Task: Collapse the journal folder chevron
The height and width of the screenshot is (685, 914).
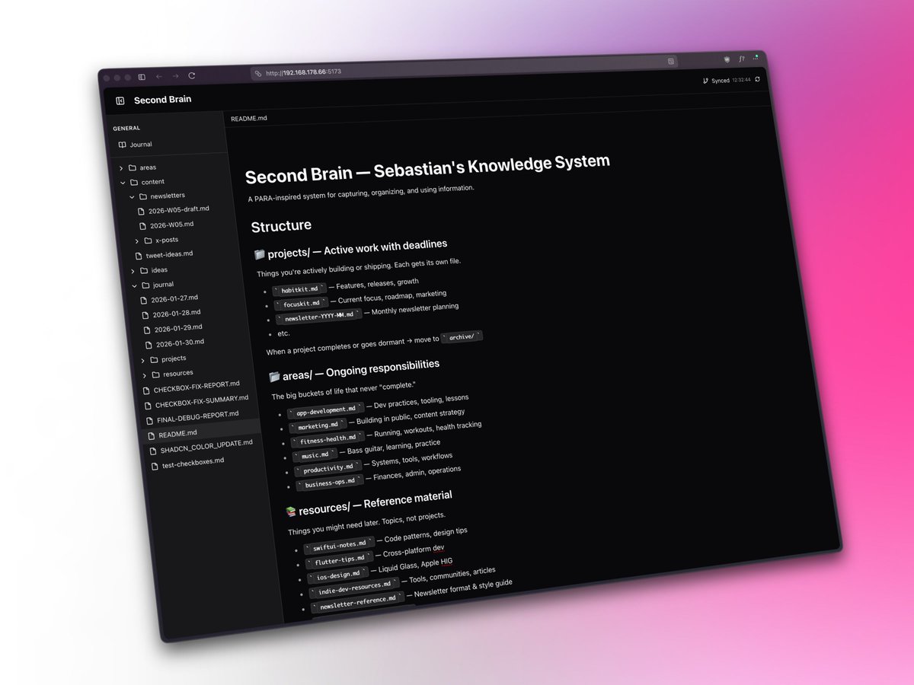Action: [135, 285]
